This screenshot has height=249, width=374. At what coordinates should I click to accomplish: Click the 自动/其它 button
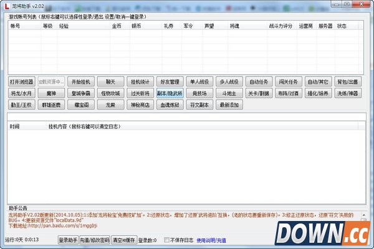[x=318, y=82]
